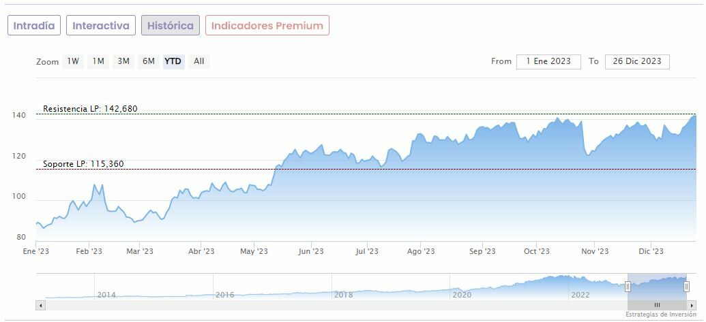Select the Histórica tab

pyautogui.click(x=171, y=26)
